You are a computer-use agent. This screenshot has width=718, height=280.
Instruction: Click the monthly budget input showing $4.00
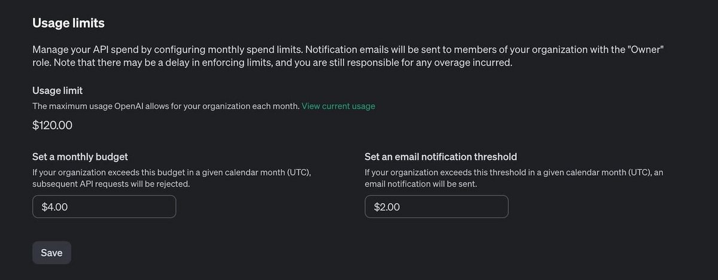(104, 207)
